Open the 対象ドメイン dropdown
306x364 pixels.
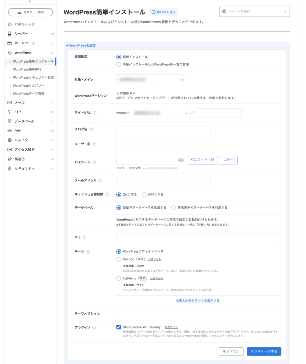point(152,80)
